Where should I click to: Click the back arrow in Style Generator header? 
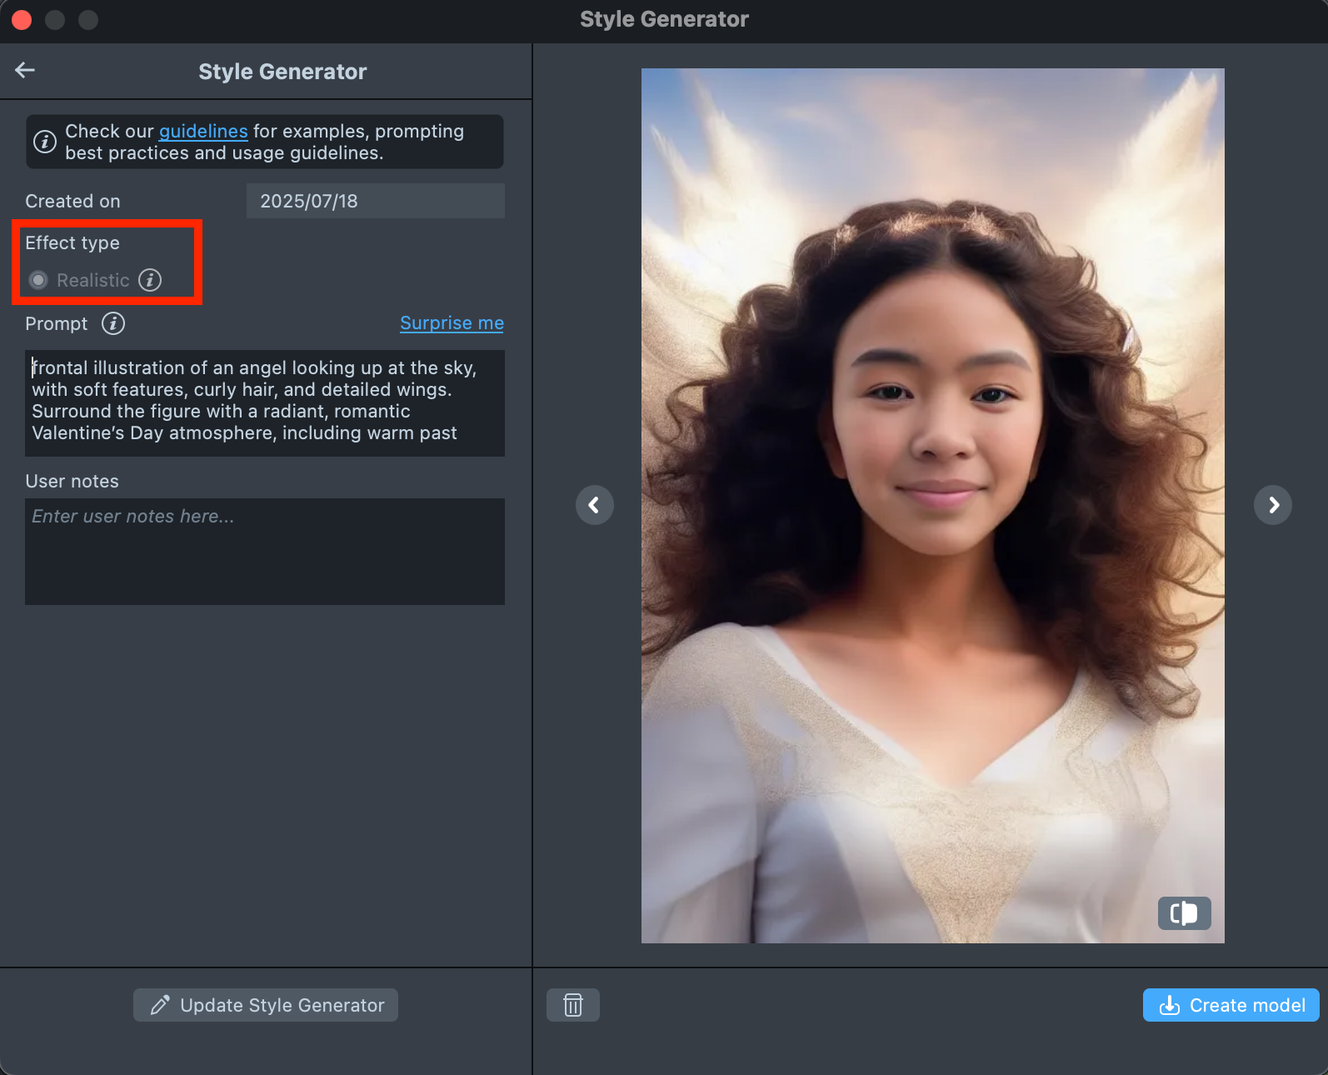click(x=25, y=70)
